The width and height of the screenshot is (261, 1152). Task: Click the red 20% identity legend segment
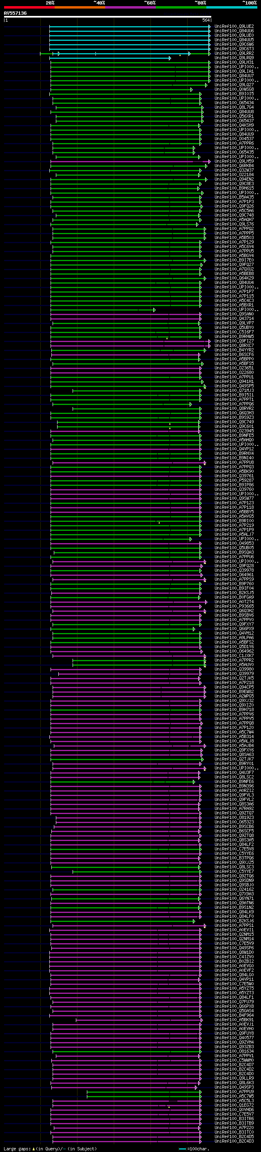click(29, 7)
